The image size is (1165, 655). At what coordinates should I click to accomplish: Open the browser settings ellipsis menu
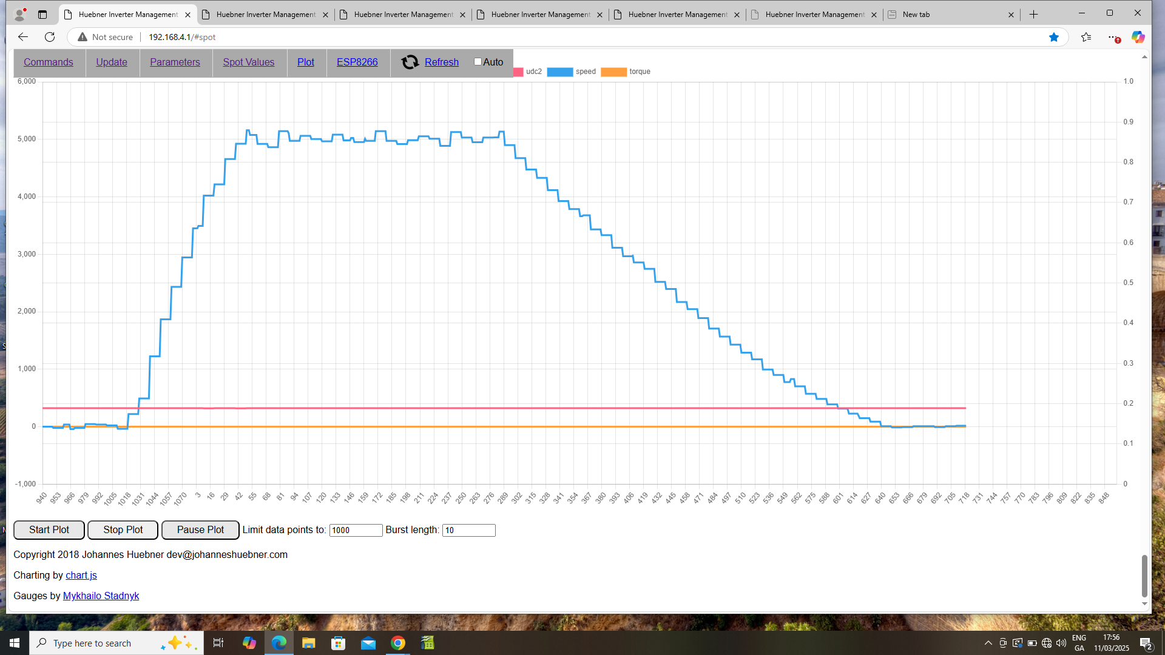(1112, 37)
